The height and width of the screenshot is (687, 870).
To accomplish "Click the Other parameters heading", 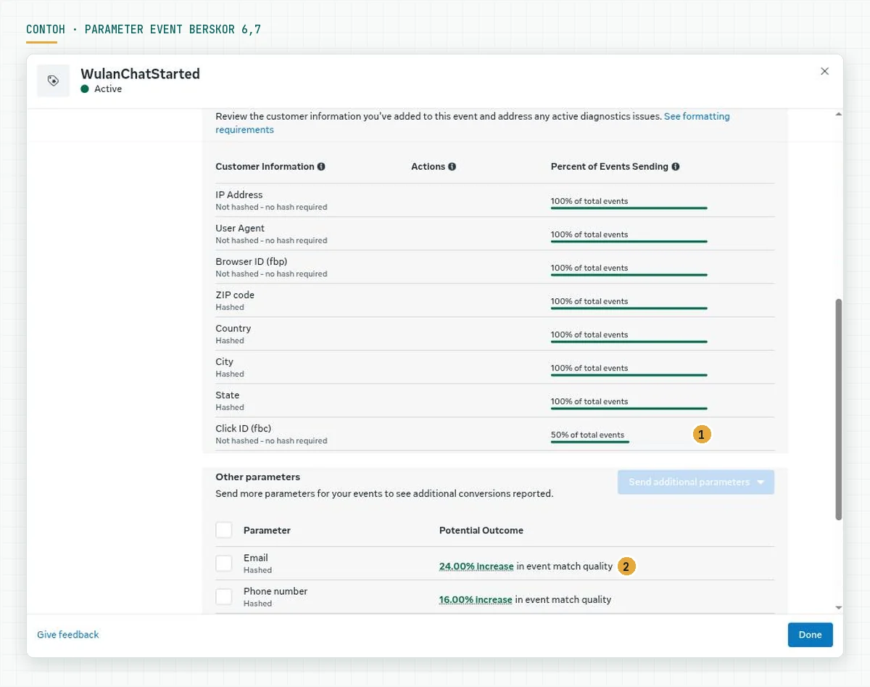I will point(257,477).
